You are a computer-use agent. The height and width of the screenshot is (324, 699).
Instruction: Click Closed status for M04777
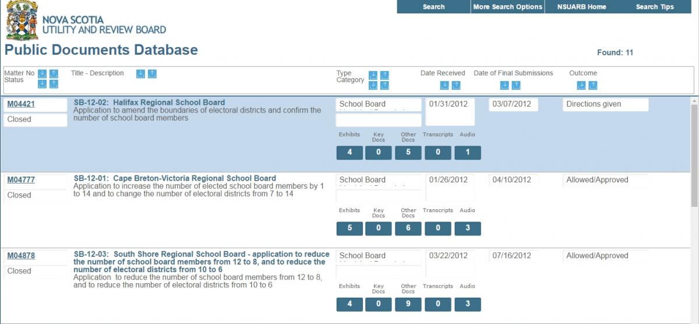click(36, 195)
